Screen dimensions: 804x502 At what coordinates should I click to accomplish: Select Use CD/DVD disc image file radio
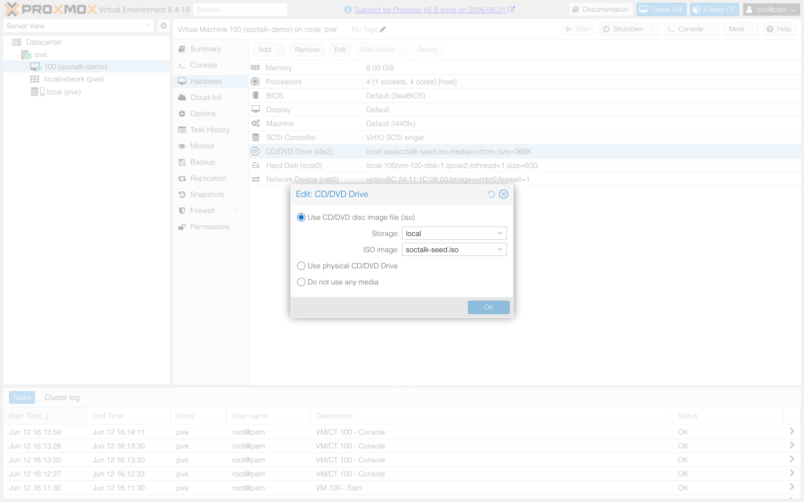click(x=301, y=217)
